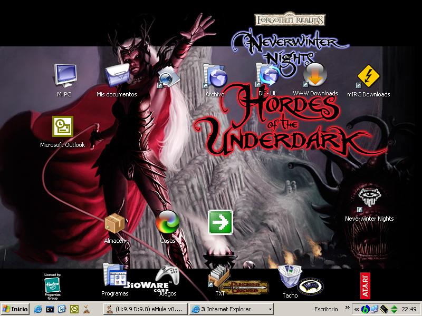Open the Almacen box icon

click(x=114, y=223)
